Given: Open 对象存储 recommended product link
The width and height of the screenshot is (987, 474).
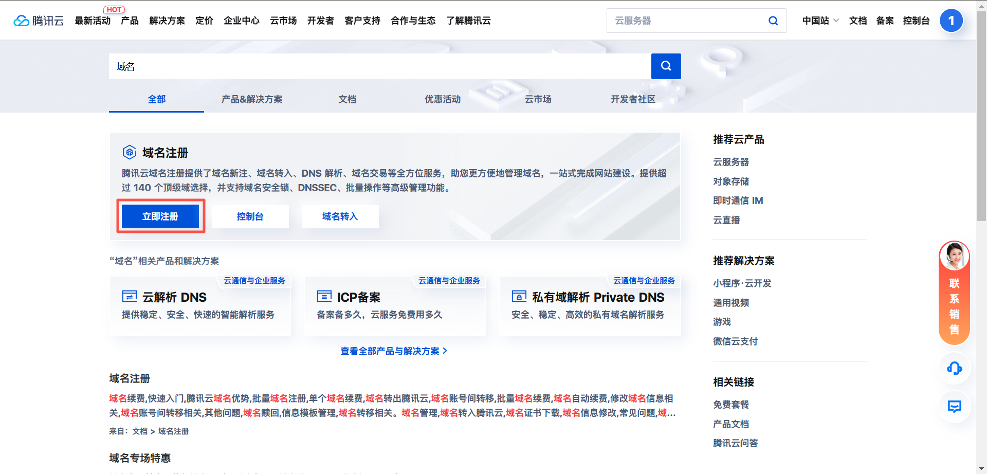Looking at the screenshot, I should point(731,181).
